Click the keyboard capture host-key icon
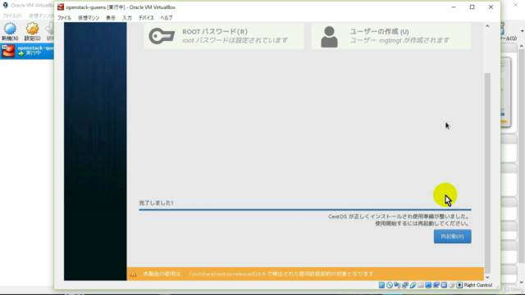 coord(459,285)
